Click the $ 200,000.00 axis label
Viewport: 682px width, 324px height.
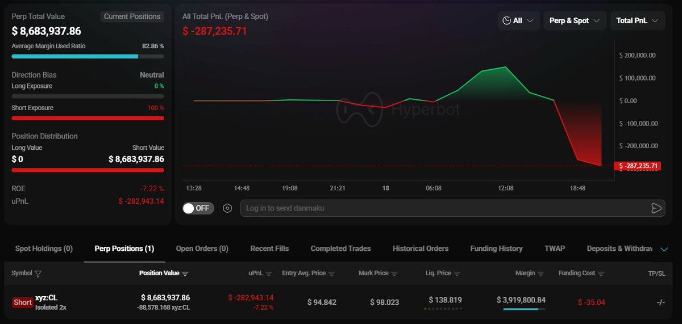(637, 56)
